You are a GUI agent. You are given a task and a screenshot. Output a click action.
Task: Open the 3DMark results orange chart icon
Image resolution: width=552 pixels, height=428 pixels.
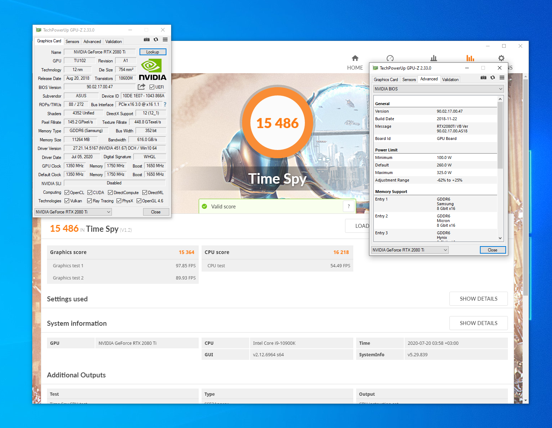pos(470,58)
